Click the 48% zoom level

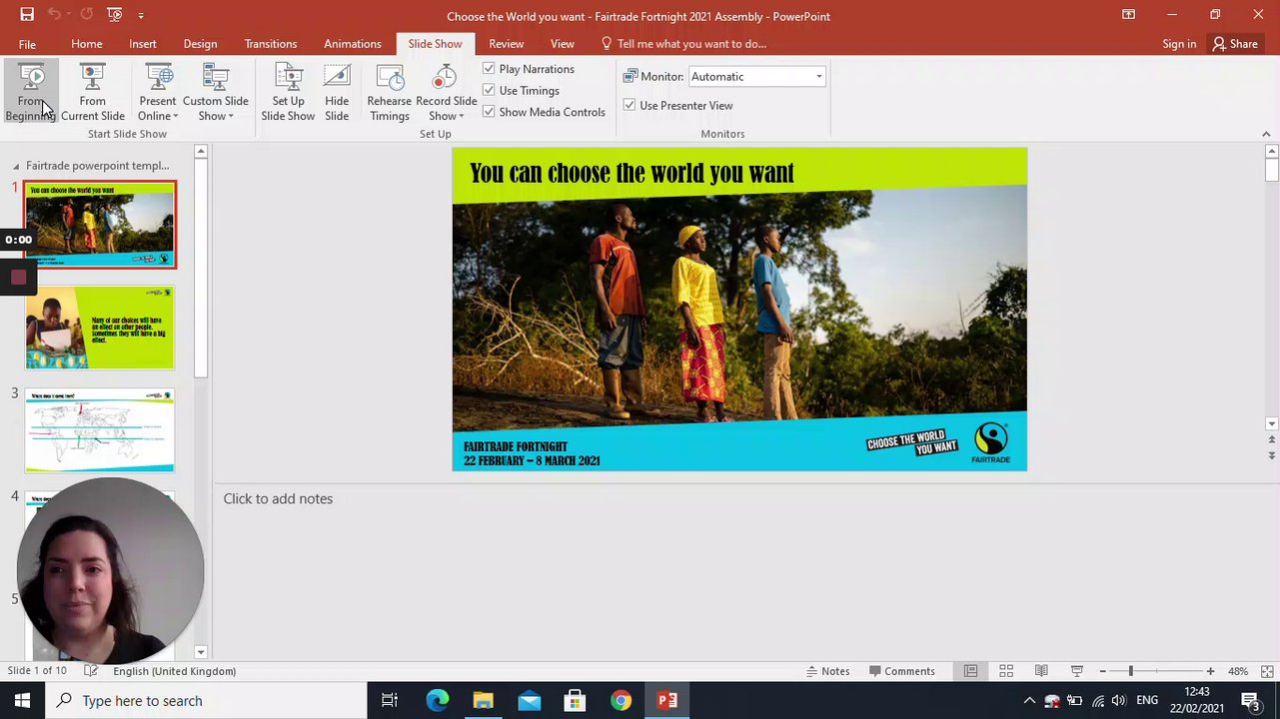coord(1238,671)
